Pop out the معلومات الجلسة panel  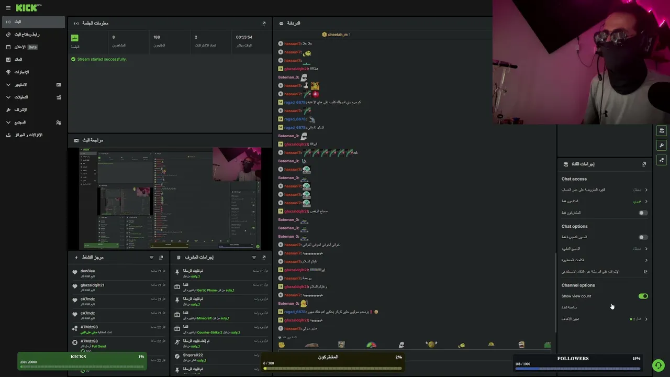point(263,24)
